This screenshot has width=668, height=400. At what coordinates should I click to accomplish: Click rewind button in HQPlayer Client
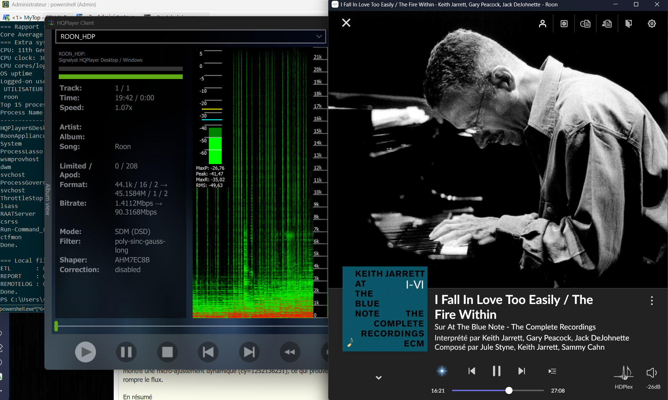(x=290, y=352)
